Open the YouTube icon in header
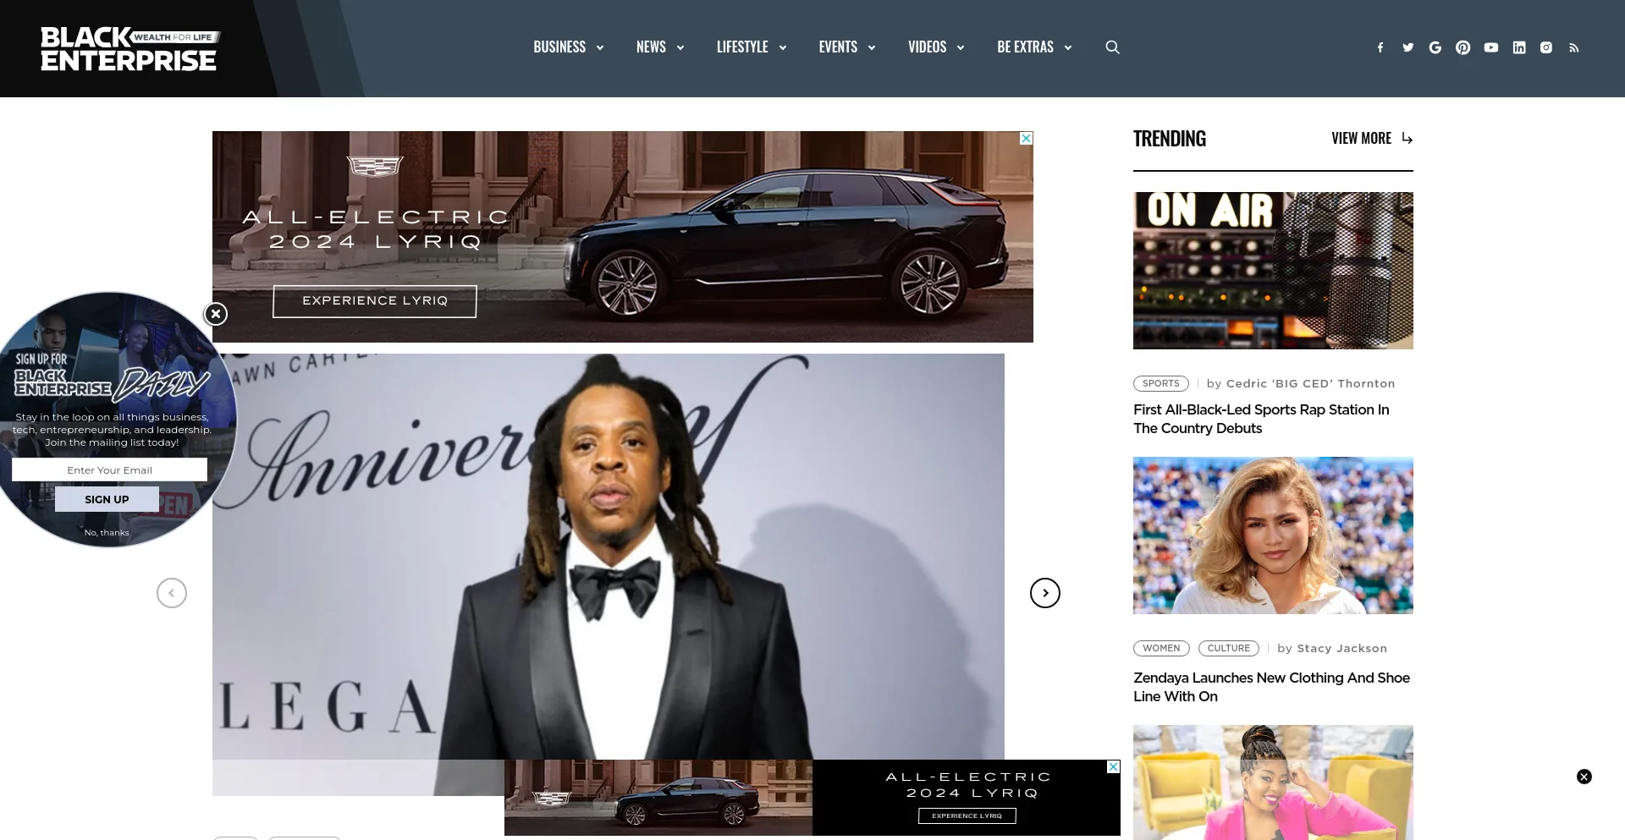 pos(1491,47)
